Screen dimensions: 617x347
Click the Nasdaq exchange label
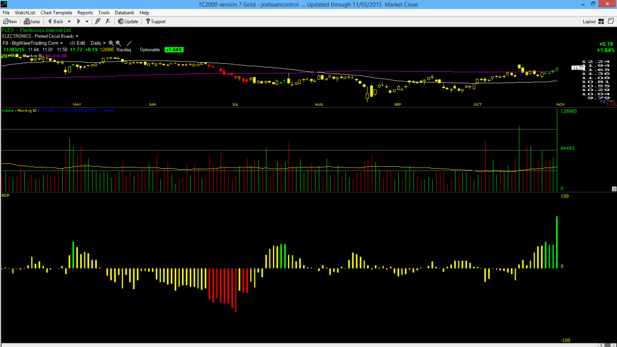pyautogui.click(x=124, y=50)
